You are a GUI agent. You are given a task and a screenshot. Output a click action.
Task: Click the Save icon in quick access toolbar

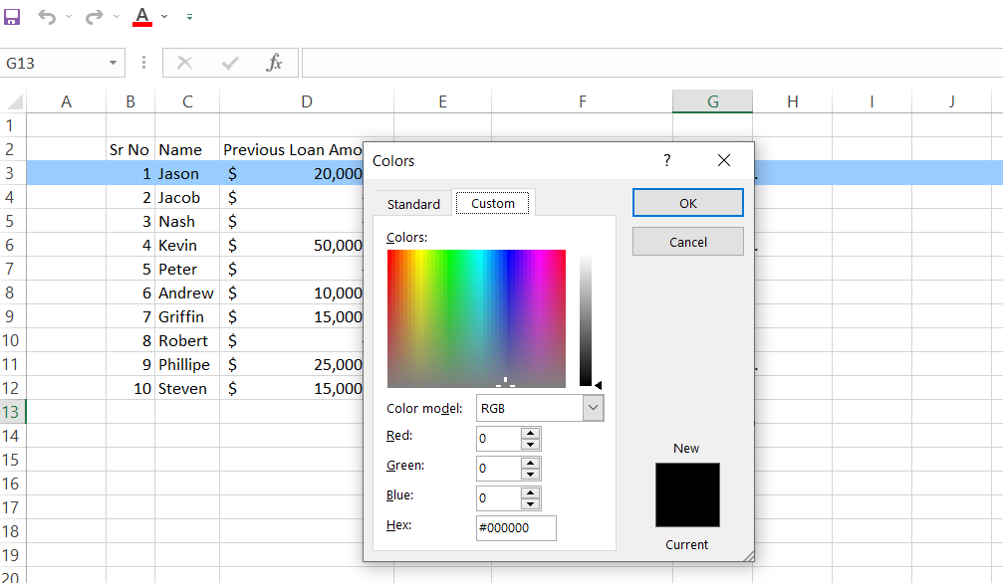(x=12, y=17)
